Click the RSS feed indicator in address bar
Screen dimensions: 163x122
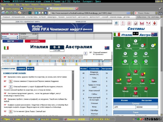(128, 13)
